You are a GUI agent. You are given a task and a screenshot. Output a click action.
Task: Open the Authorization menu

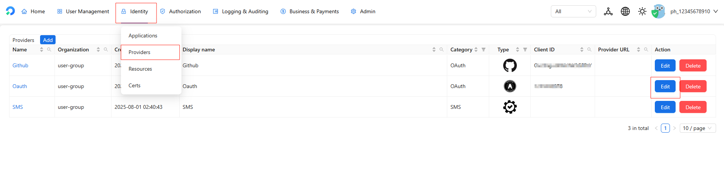(181, 11)
